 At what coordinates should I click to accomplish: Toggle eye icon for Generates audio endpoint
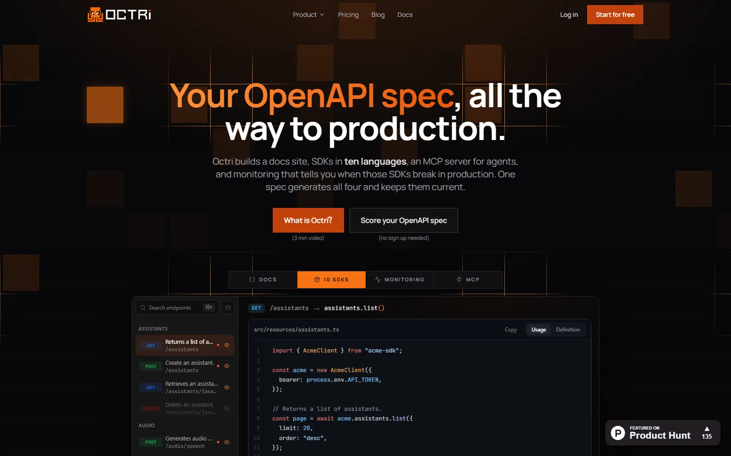pos(227,442)
